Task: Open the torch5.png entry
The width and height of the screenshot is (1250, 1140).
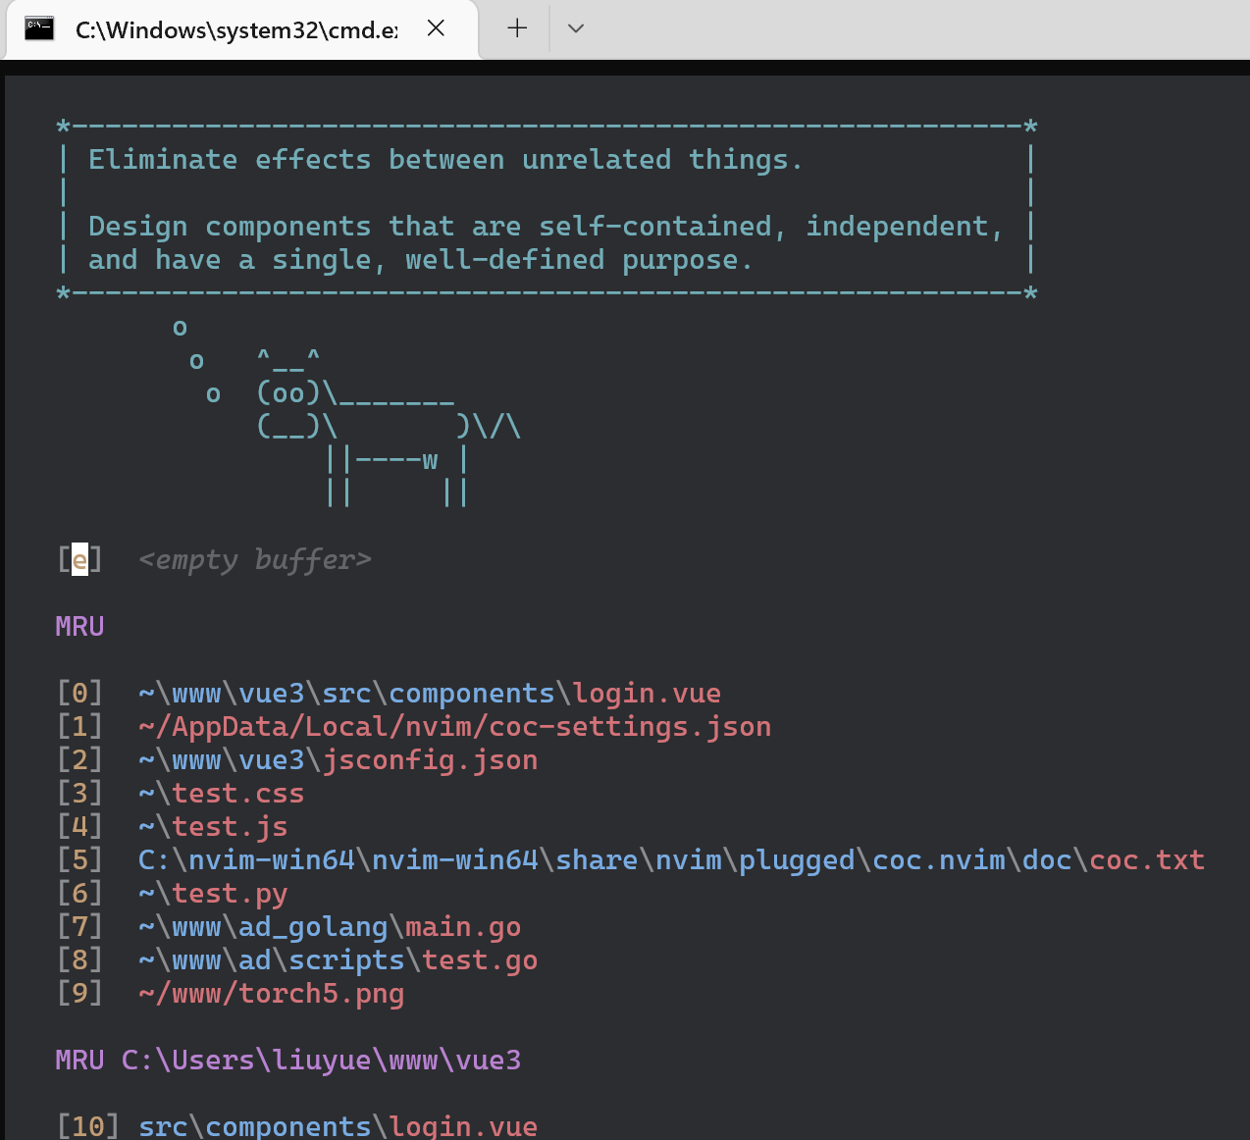Action: click(x=271, y=994)
